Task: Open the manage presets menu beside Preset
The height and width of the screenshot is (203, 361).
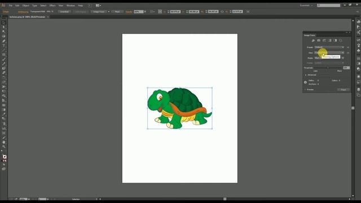Action: [348, 47]
